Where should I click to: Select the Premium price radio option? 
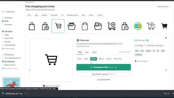(x=3, y=24)
